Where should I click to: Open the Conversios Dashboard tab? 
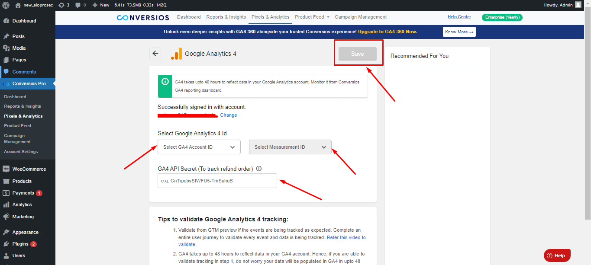click(x=189, y=17)
